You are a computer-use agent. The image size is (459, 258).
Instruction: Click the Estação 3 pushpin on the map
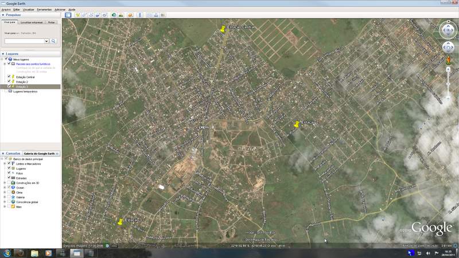120,222
